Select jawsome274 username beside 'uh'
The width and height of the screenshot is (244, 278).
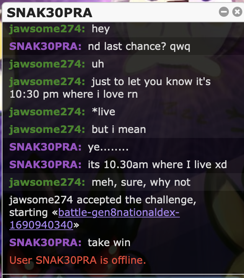[47, 64]
